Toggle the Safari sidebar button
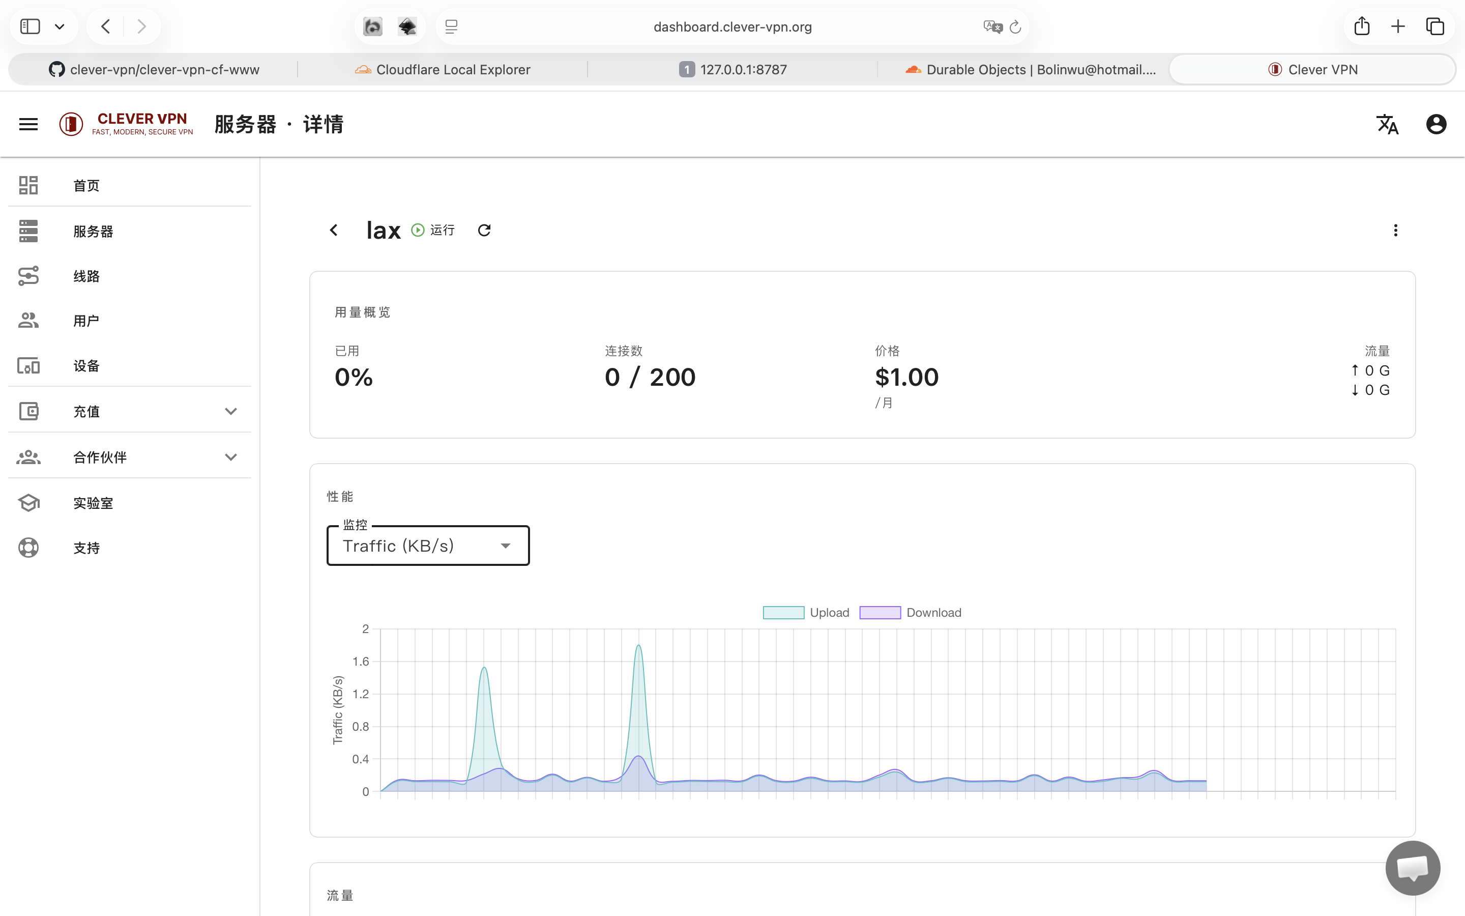Image resolution: width=1465 pixels, height=916 pixels. 30,26
